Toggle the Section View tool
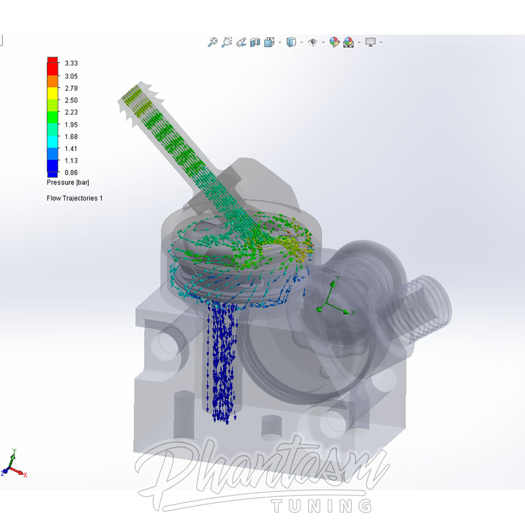 pos(255,42)
